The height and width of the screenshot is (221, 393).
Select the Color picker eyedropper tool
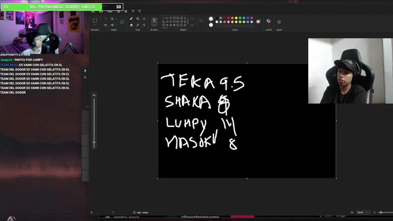coord(138,25)
